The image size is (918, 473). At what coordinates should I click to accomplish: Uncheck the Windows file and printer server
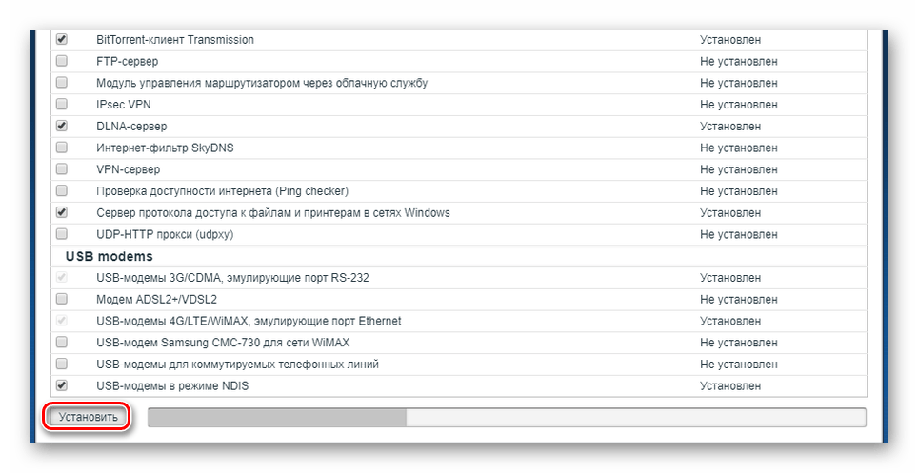[62, 212]
